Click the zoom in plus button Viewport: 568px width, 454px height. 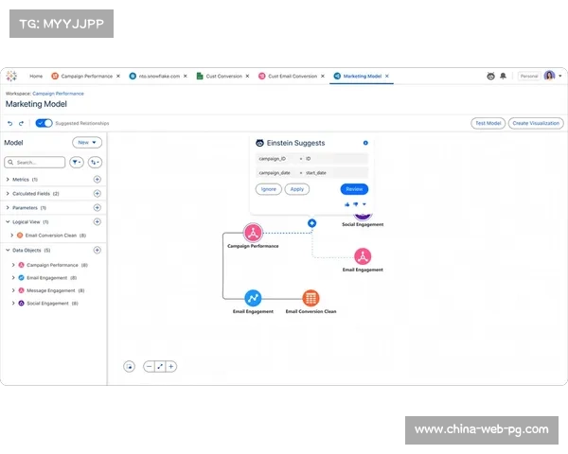pyautogui.click(x=171, y=366)
